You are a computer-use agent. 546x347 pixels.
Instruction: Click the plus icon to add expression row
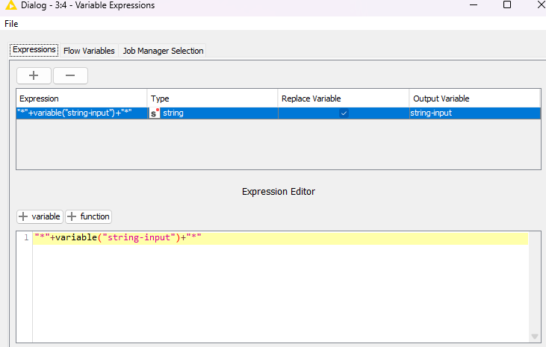coord(34,75)
